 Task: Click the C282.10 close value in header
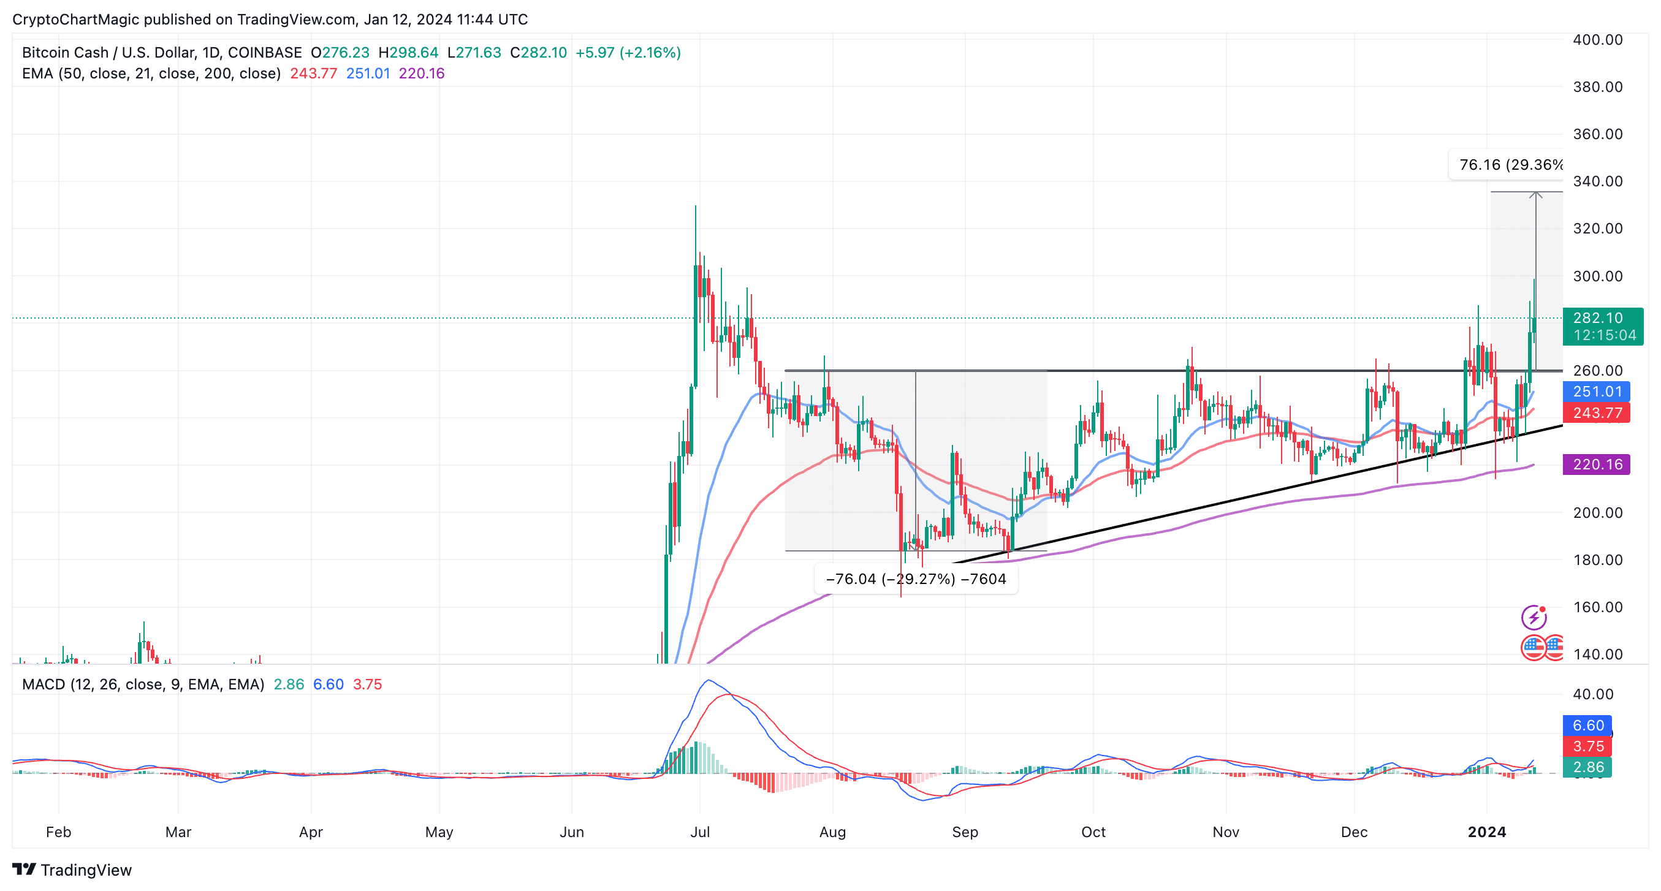[538, 52]
